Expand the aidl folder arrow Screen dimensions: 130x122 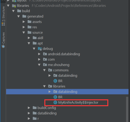(29, 38)
